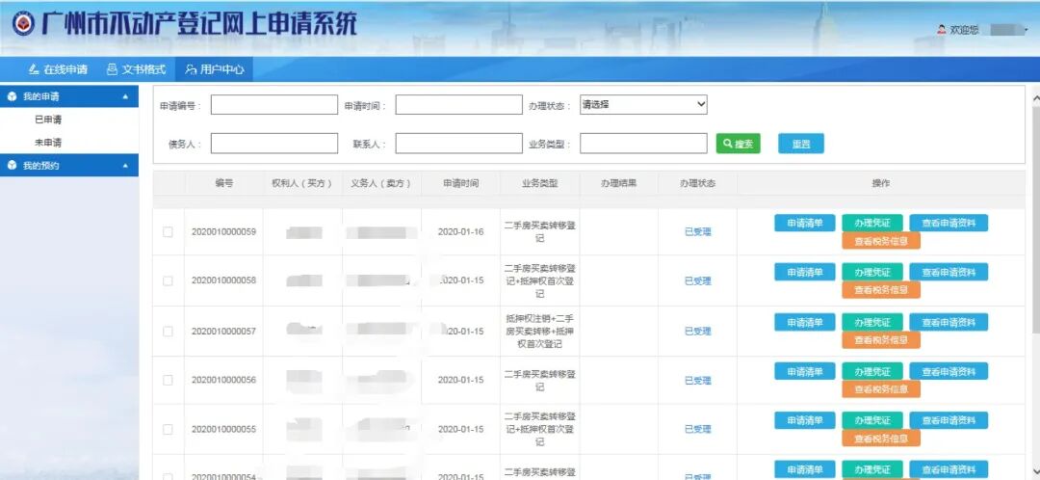Viewport: 1040px width, 480px height.
Task: Tick the checkbox for row 2020010000056
Action: coord(168,381)
